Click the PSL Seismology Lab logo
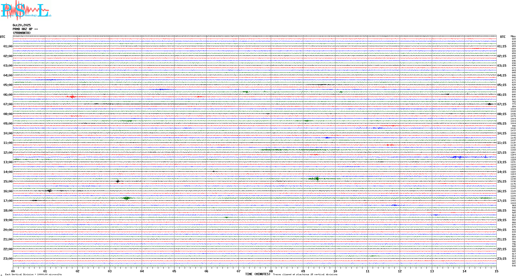This screenshot has height=278, width=517. [26, 10]
